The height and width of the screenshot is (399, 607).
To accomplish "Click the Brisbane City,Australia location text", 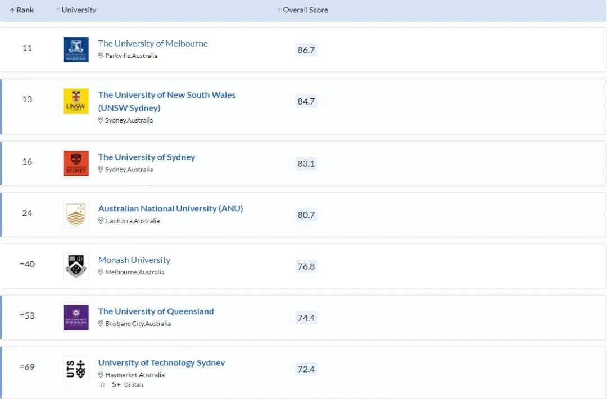I will coord(138,324).
